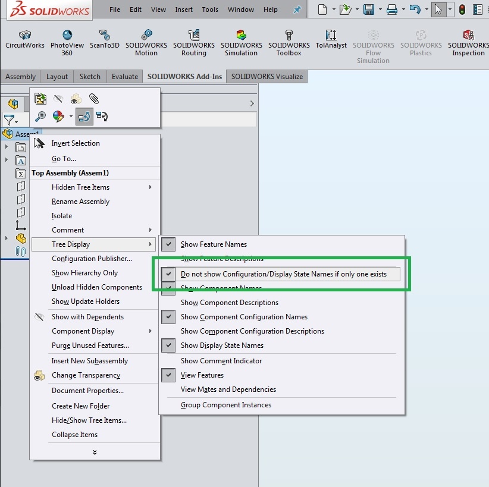
Task: Open SOLIDWORKS Inspection add-in
Action: pyautogui.click(x=468, y=43)
